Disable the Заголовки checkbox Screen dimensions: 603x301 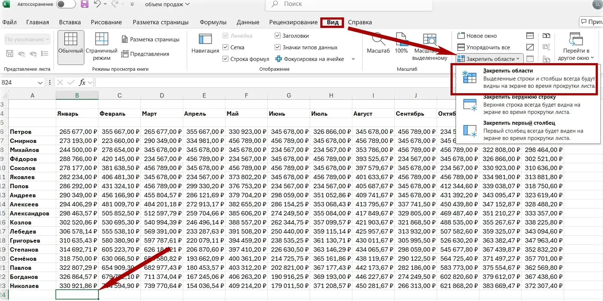click(x=277, y=36)
